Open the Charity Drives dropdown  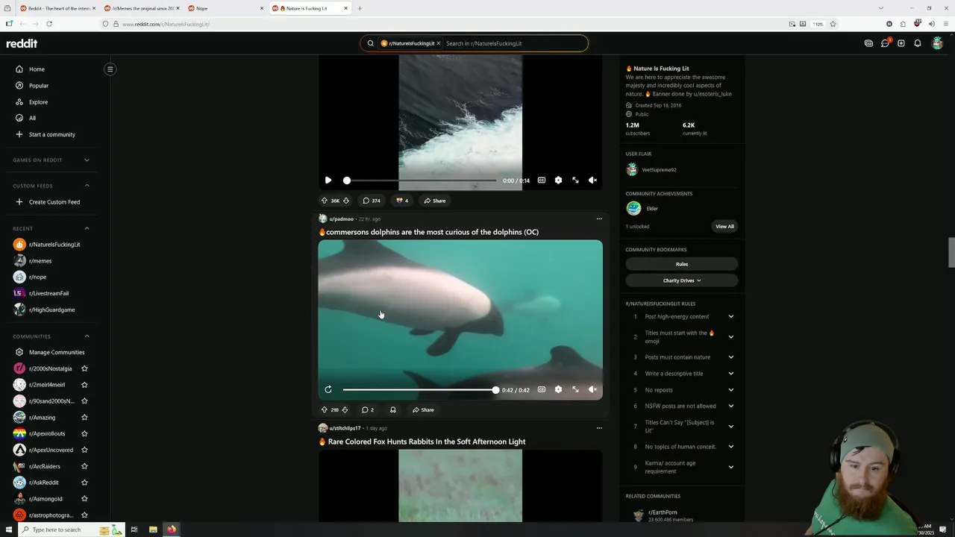[x=682, y=280]
